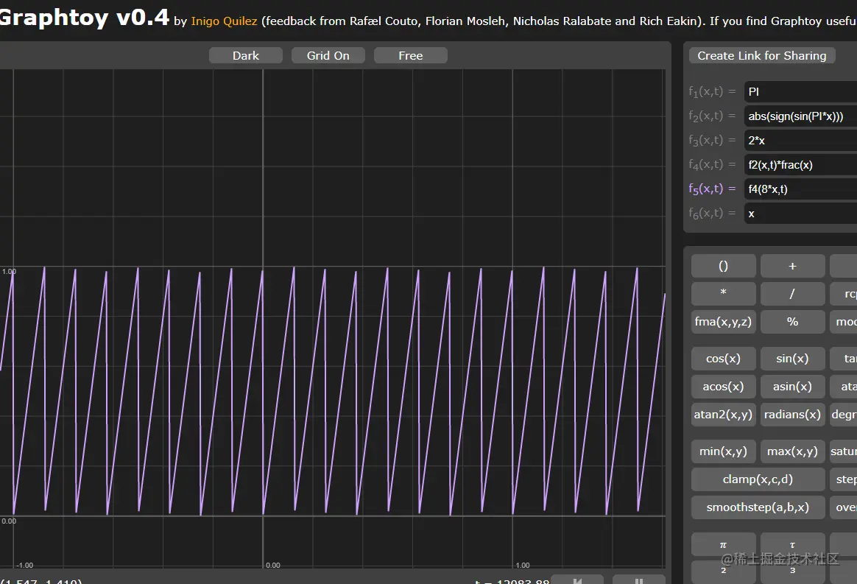Insert the atan2(x,y) function
This screenshot has width=857, height=584.
(x=723, y=414)
